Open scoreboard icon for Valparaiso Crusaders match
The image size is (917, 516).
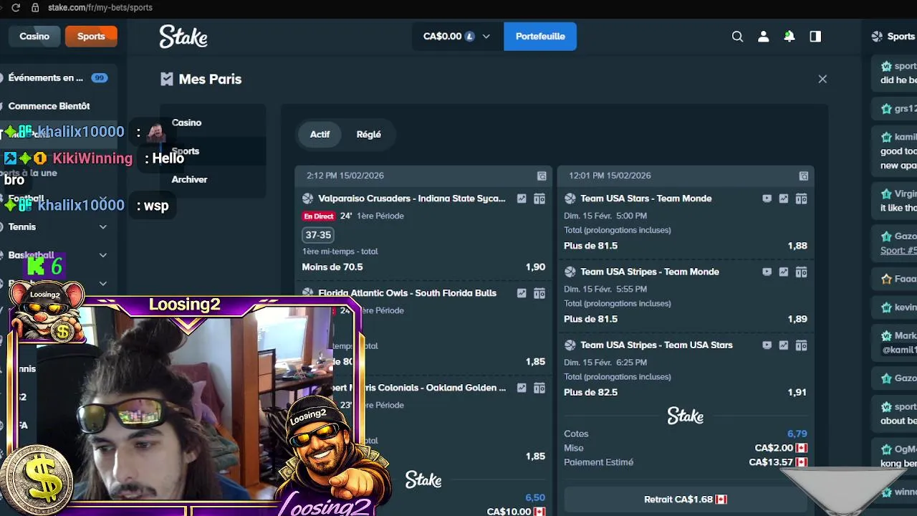coord(539,199)
